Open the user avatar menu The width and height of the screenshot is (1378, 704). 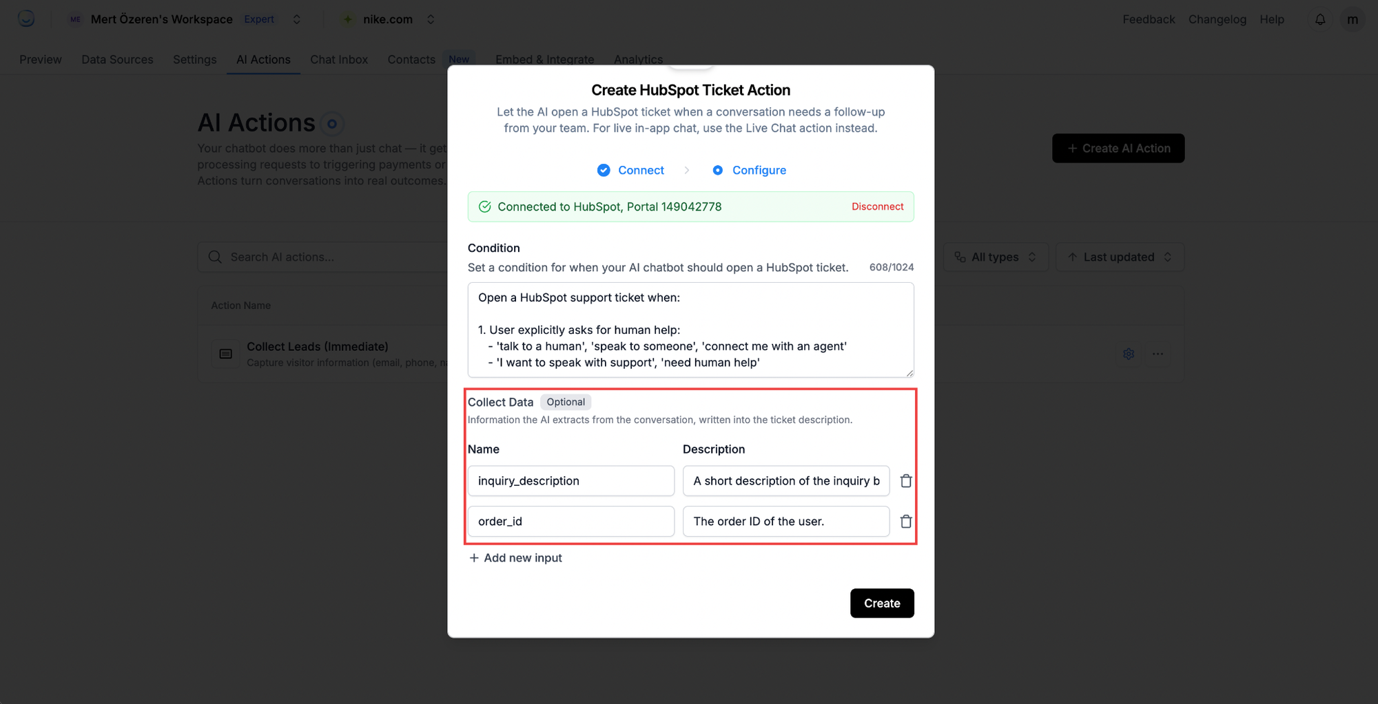point(1353,19)
